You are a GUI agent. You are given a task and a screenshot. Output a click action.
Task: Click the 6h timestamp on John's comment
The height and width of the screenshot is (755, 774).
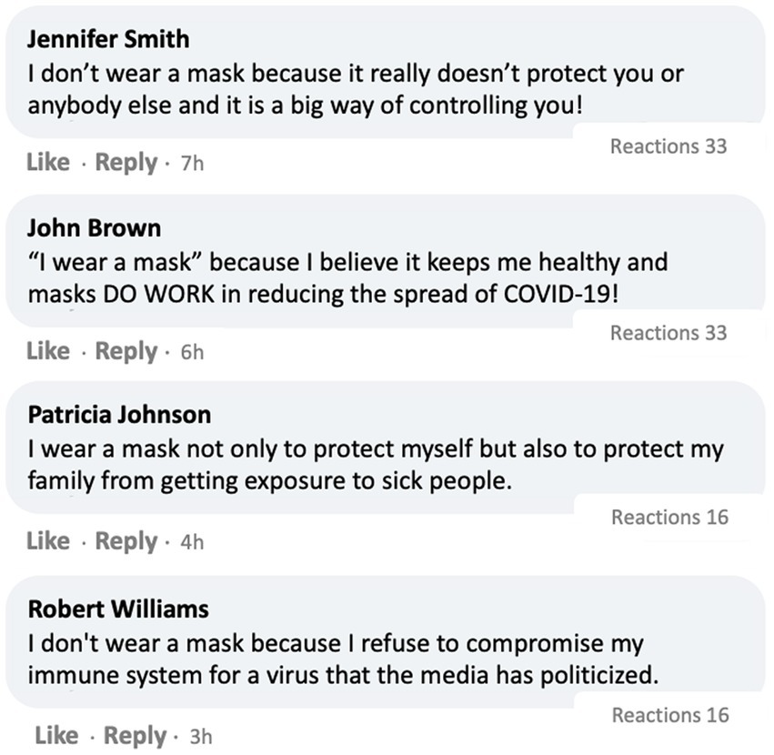[193, 353]
